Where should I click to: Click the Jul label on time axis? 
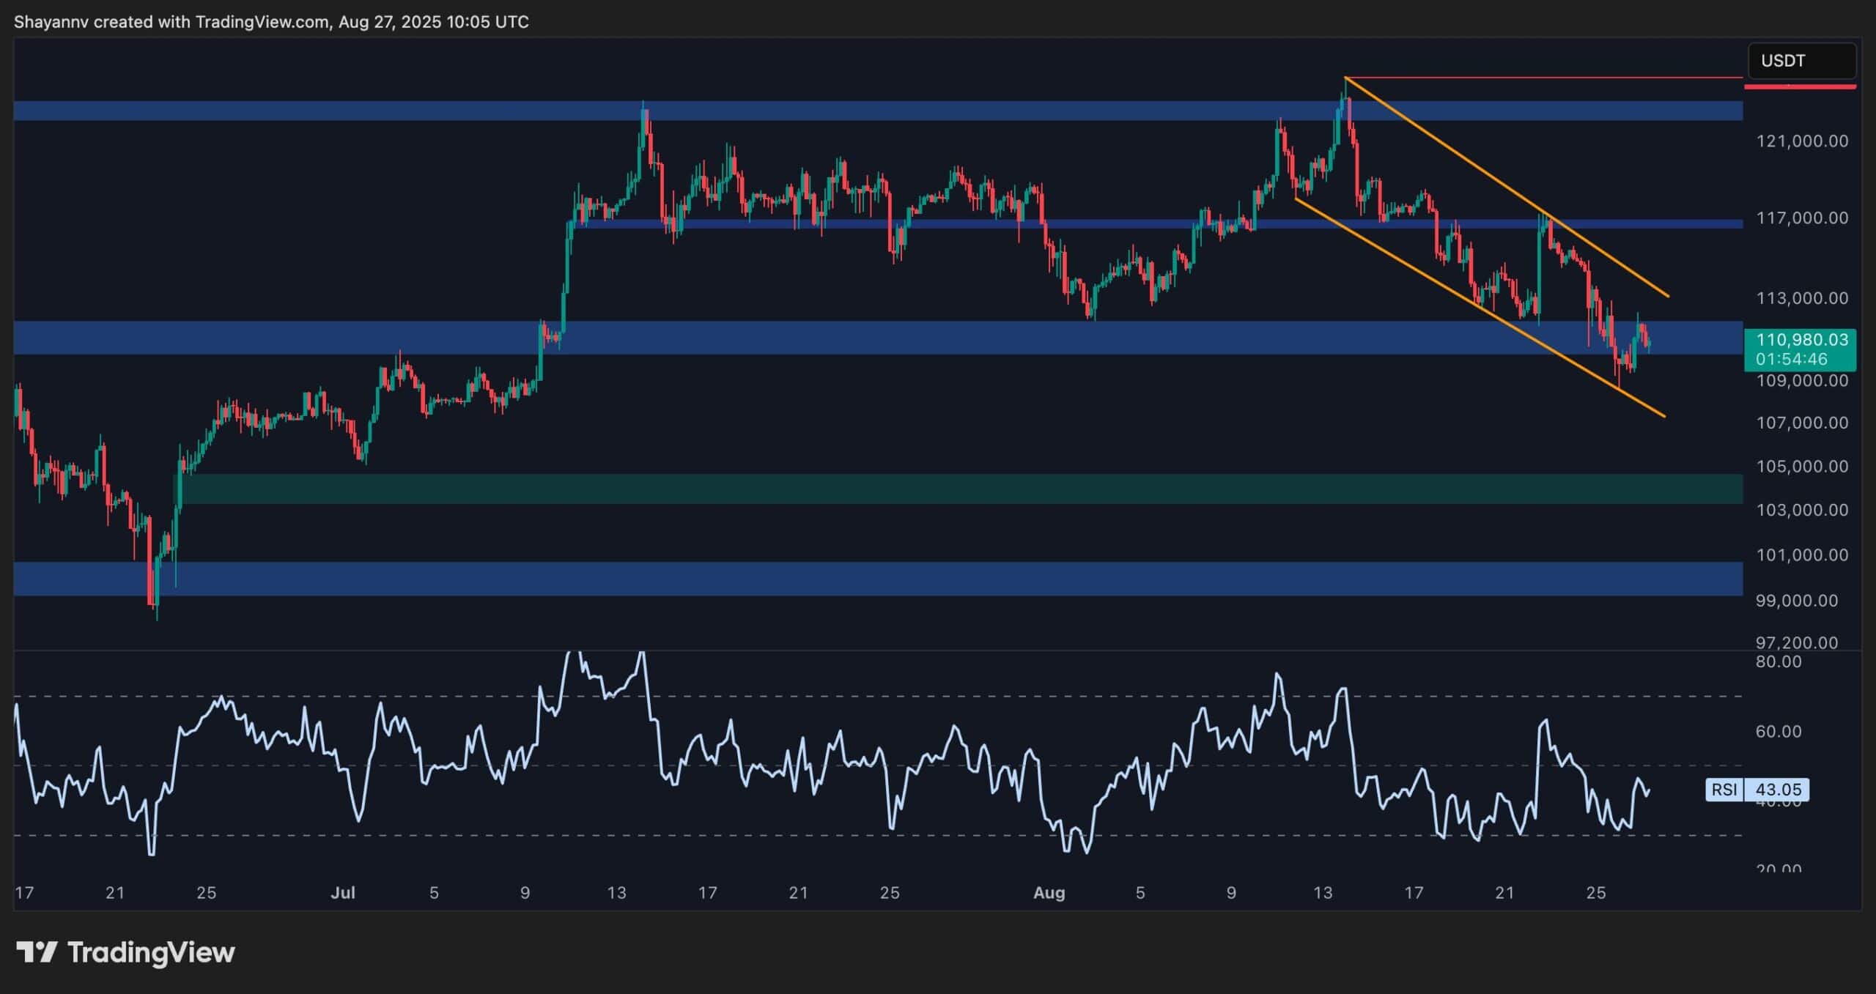(x=343, y=892)
